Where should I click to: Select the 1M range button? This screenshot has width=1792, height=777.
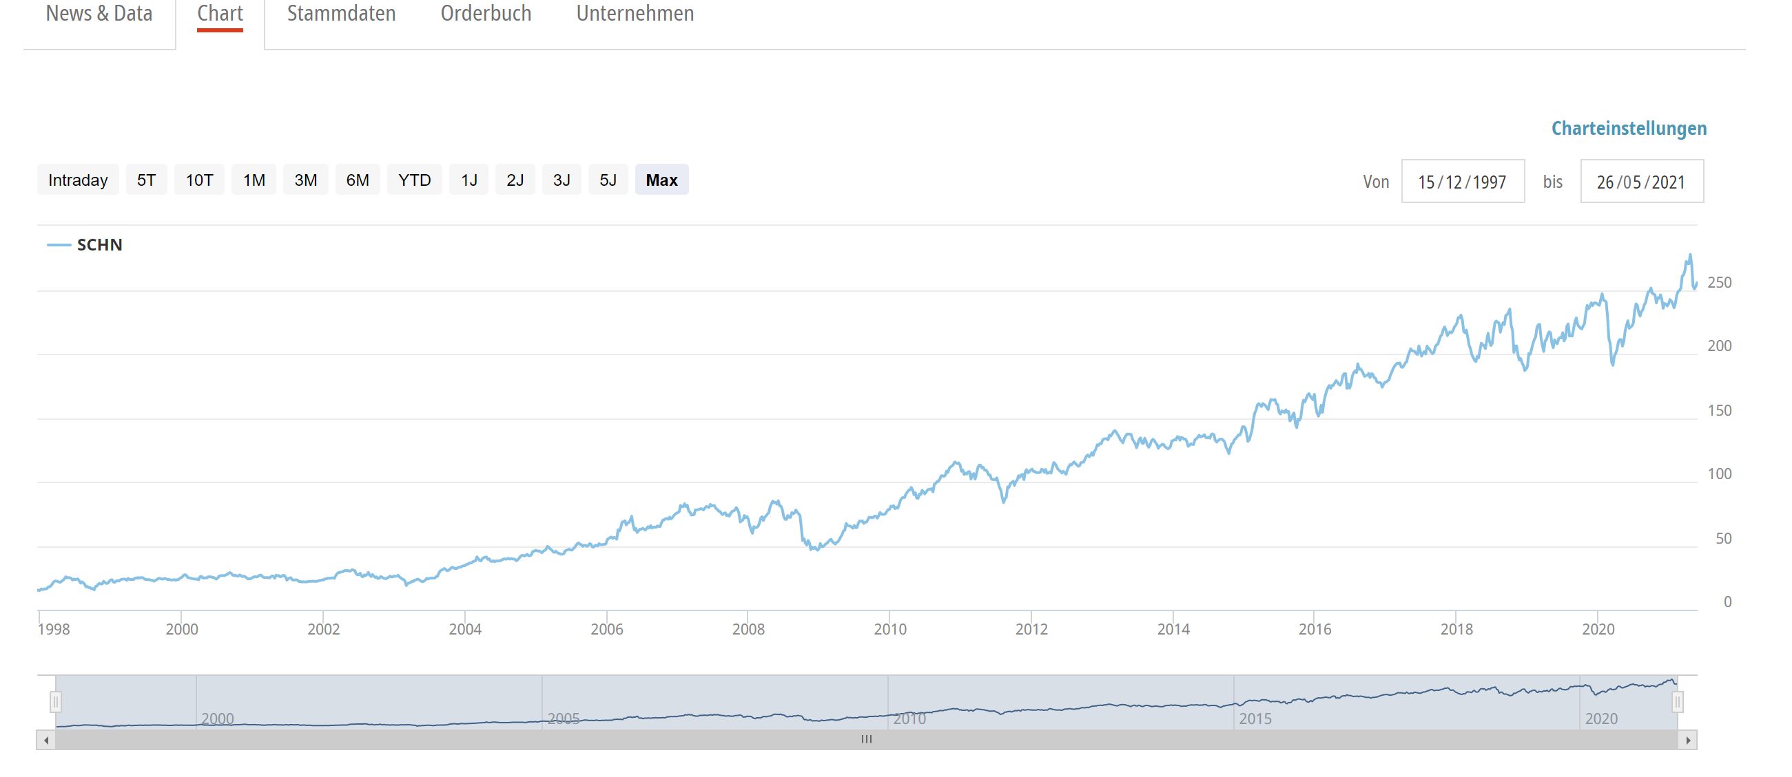click(x=254, y=180)
